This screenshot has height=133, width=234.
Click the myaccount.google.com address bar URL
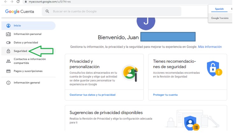coord(50,2)
